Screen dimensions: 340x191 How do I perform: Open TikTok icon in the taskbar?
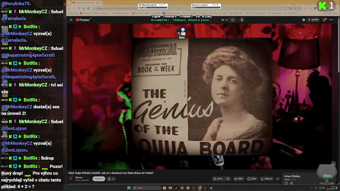176,188
